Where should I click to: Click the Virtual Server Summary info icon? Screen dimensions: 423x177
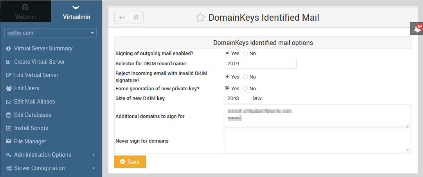click(x=9, y=48)
